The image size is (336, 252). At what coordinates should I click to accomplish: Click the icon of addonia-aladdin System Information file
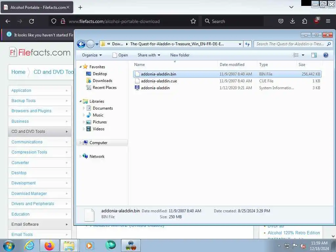(x=137, y=88)
